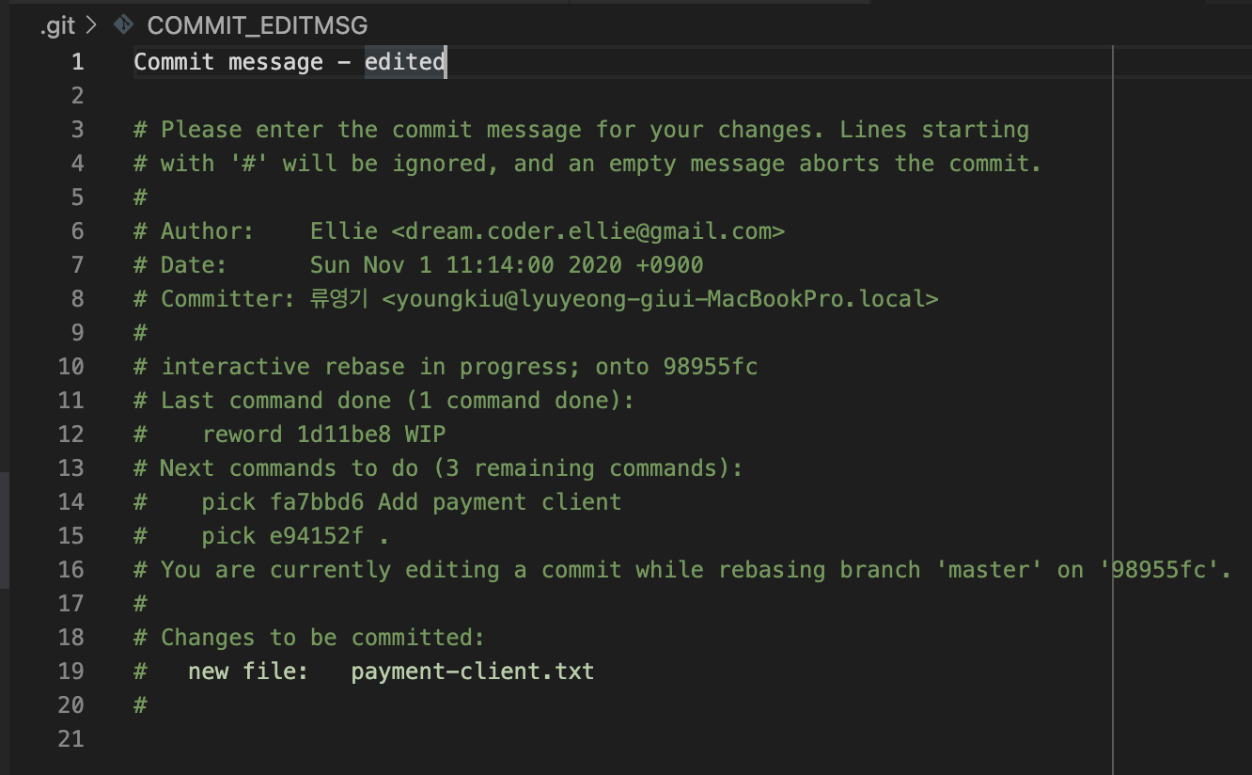Select the highlighted word edited

[x=404, y=62]
